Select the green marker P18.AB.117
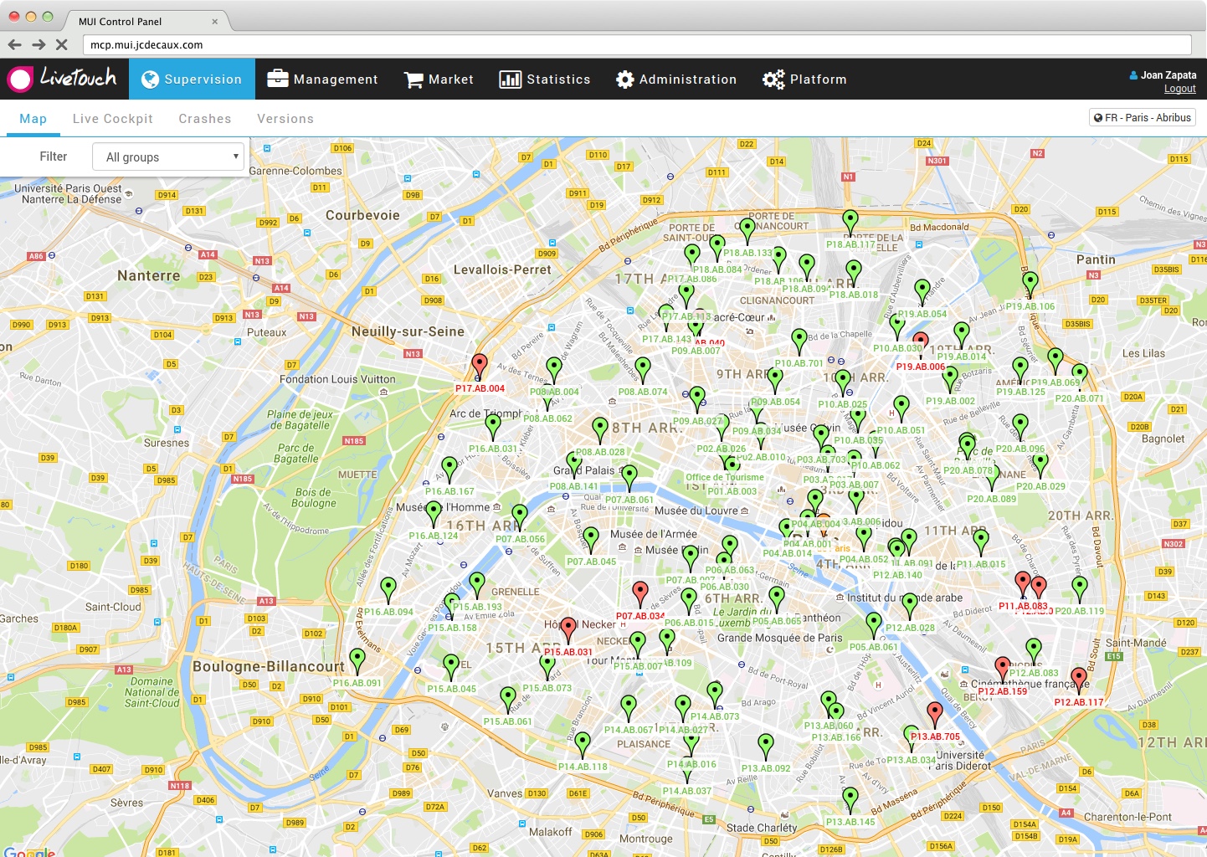 [x=850, y=223]
